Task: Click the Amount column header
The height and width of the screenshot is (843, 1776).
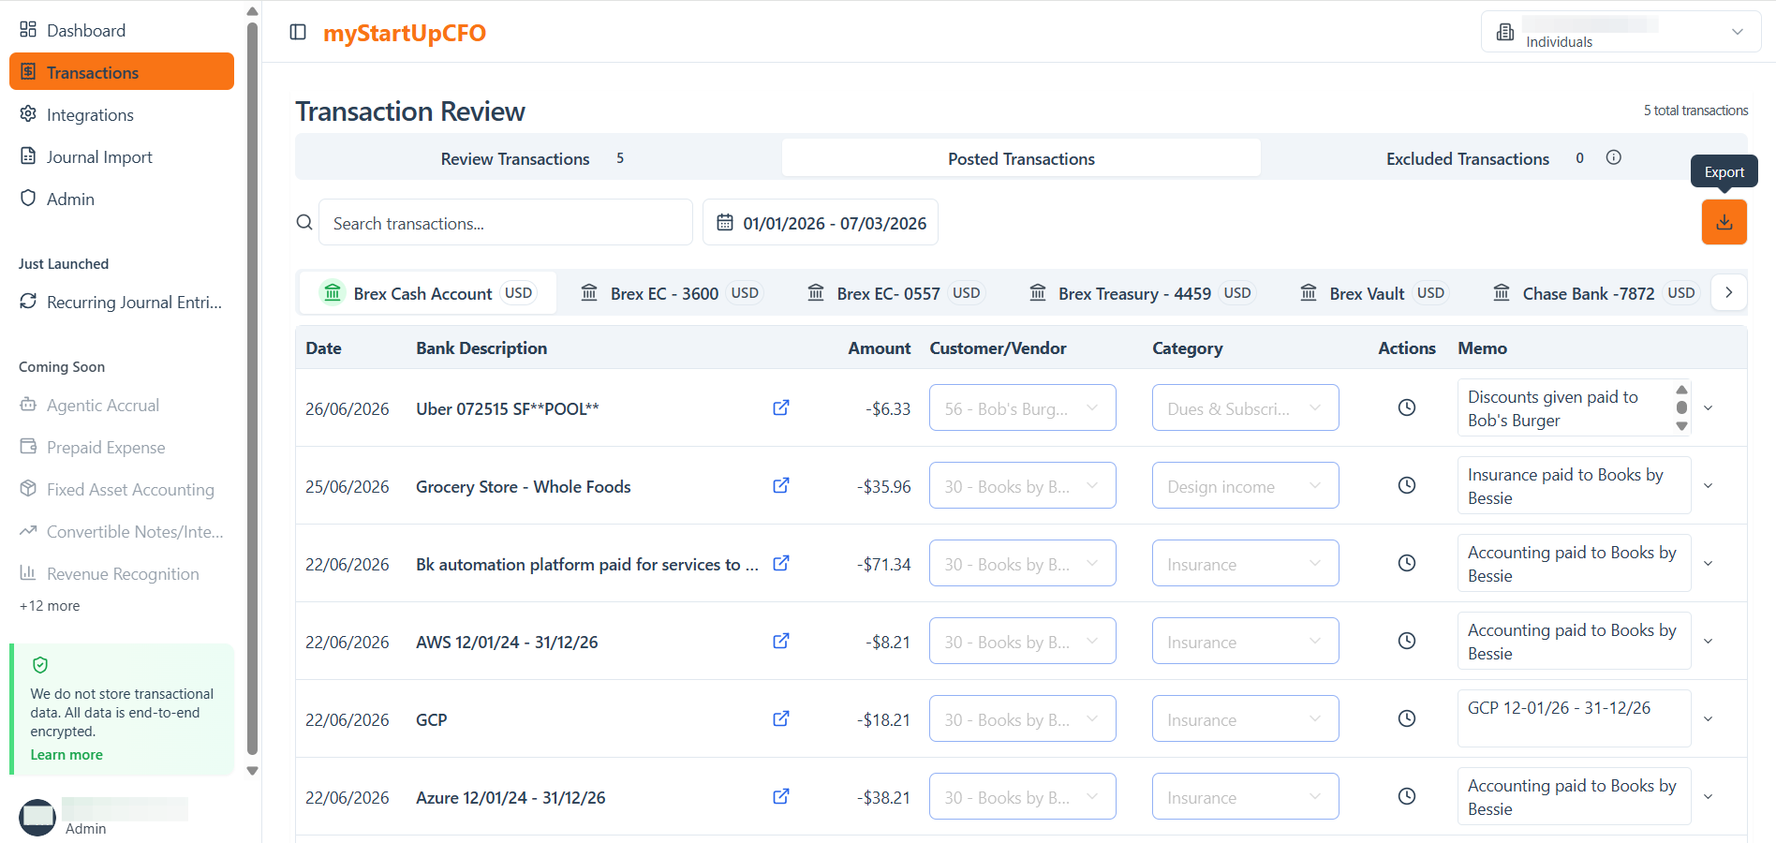Action: 879,348
